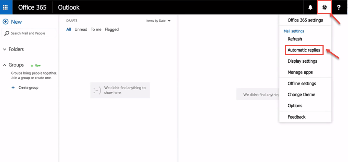
Task: Open Automatic replies
Action: pos(304,50)
